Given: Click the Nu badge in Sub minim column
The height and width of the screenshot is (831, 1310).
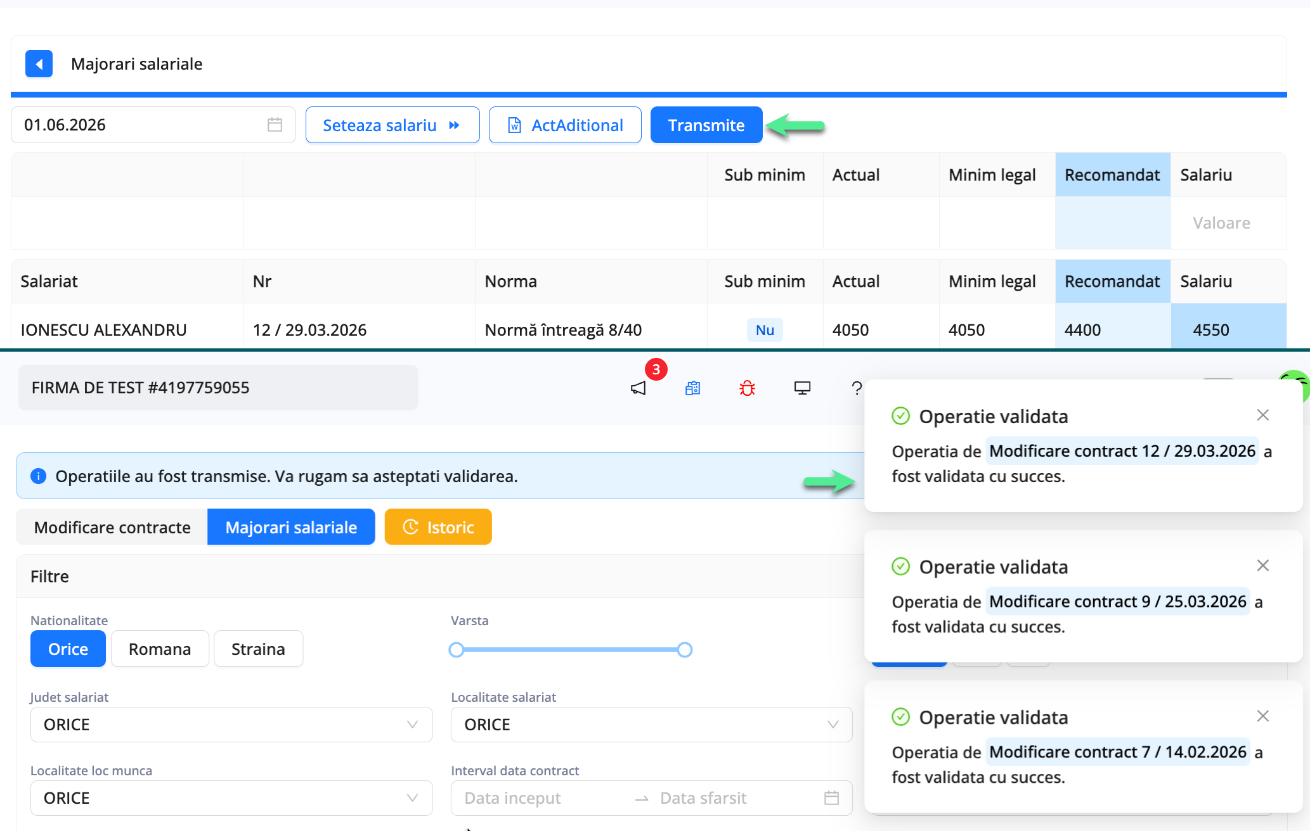Looking at the screenshot, I should click(x=765, y=330).
